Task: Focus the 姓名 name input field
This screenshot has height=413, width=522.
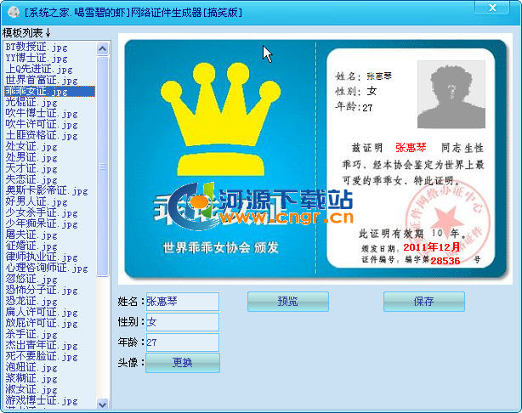Action: [x=181, y=302]
